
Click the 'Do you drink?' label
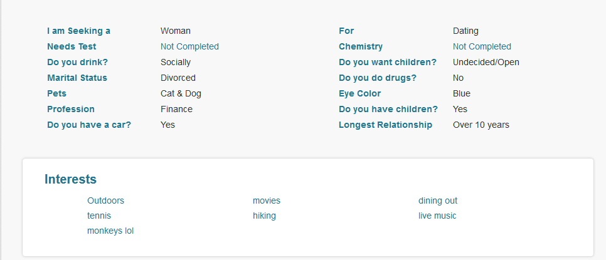click(x=80, y=62)
